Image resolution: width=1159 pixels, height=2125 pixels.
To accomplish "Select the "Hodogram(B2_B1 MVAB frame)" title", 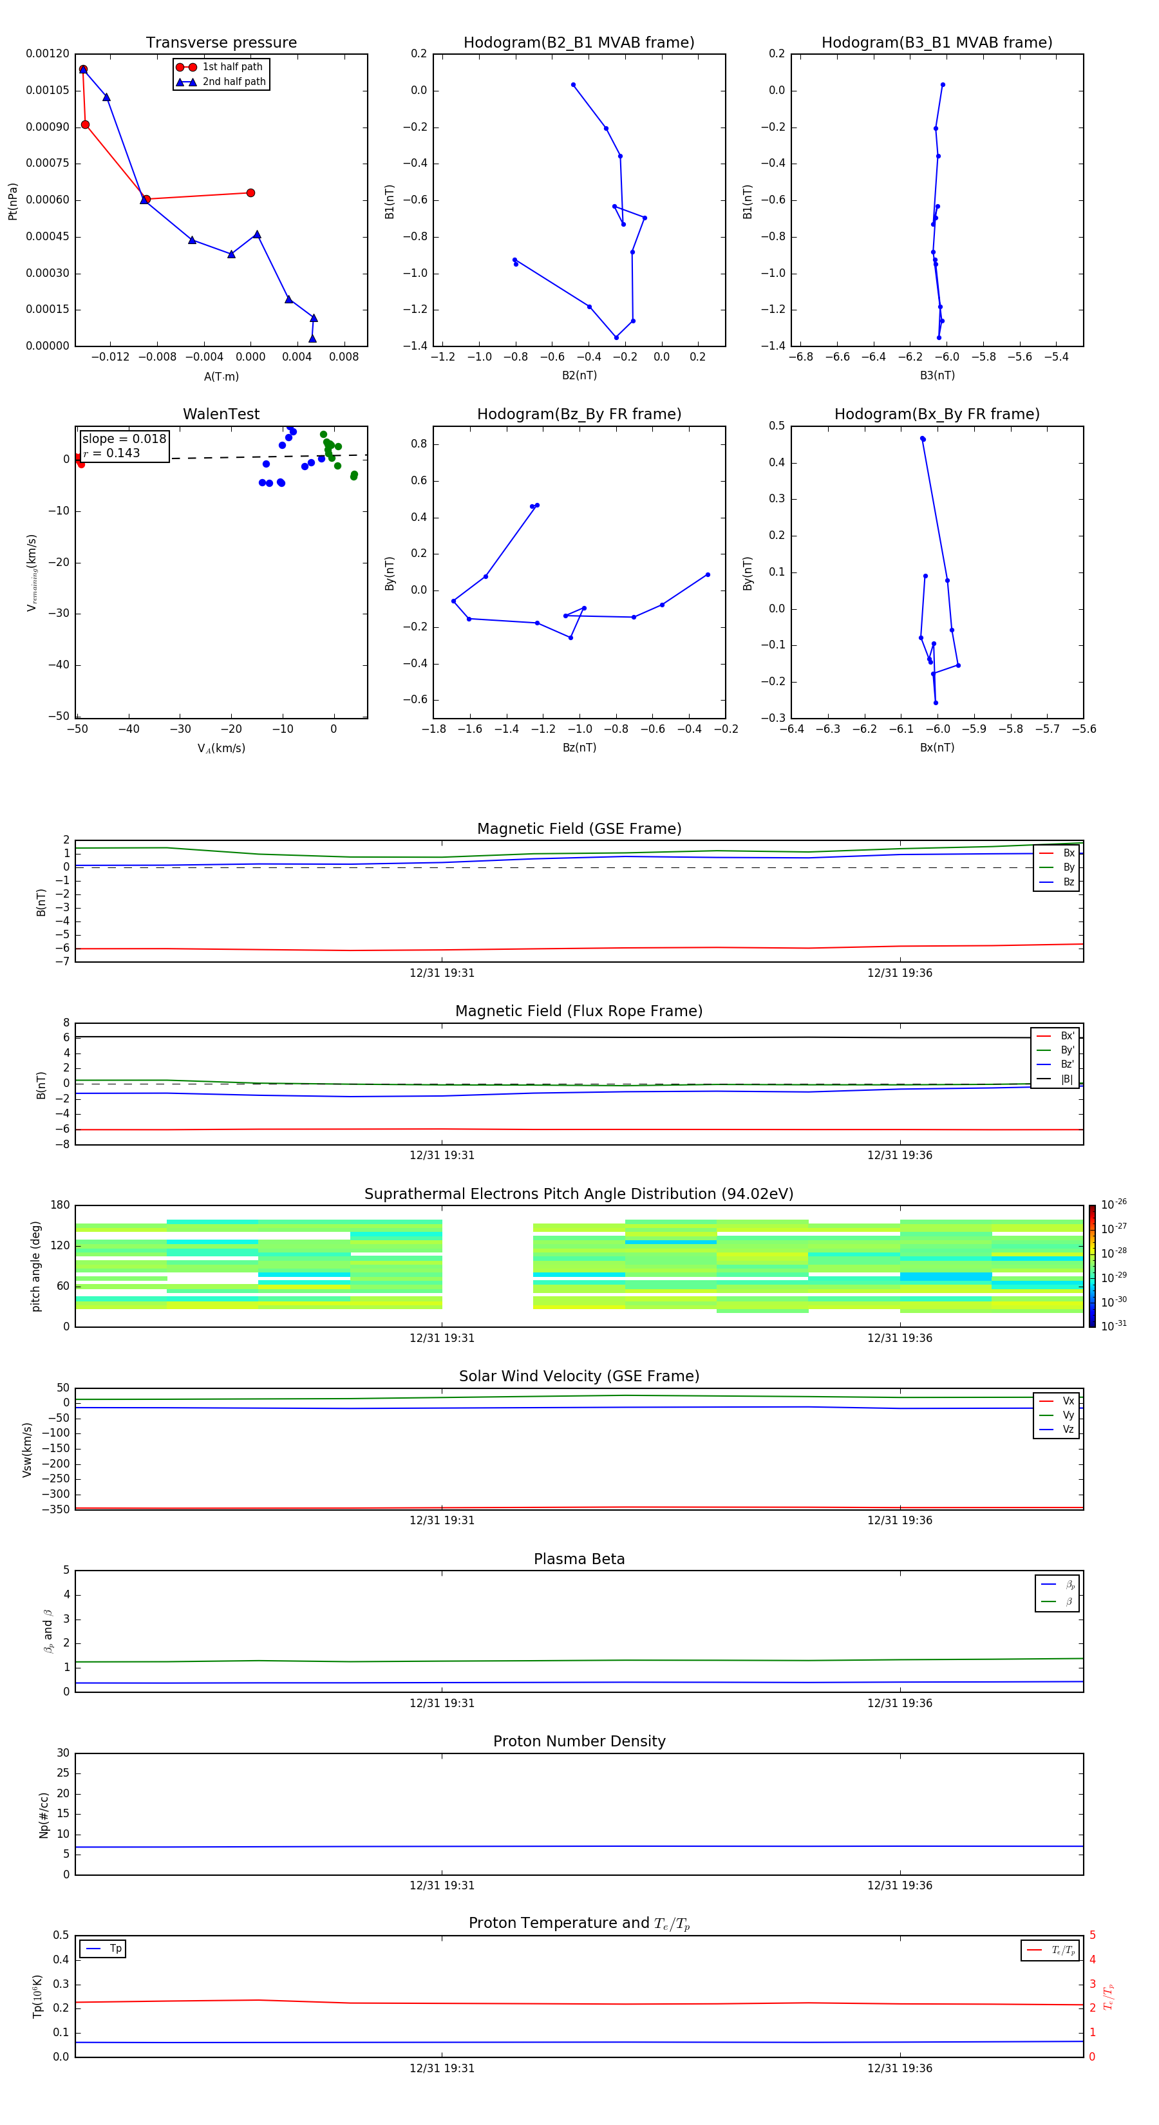I will click(579, 43).
